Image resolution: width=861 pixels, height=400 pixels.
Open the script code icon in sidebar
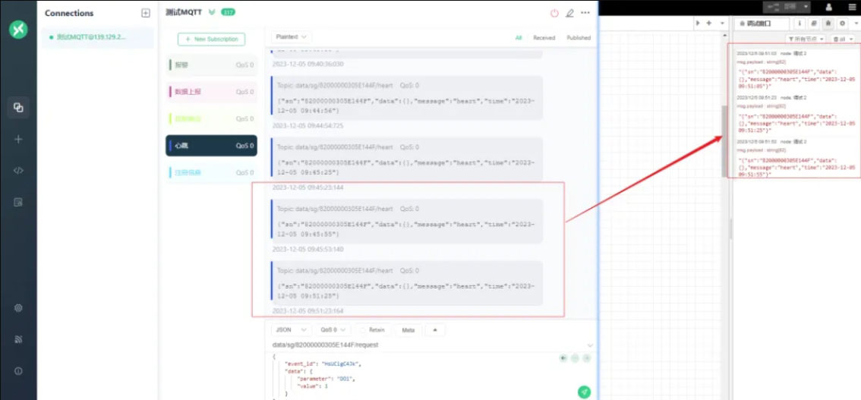[18, 171]
